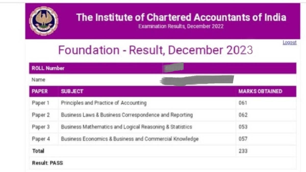Click the marks value 053
Screen dimensions: 306x172
click(243, 127)
